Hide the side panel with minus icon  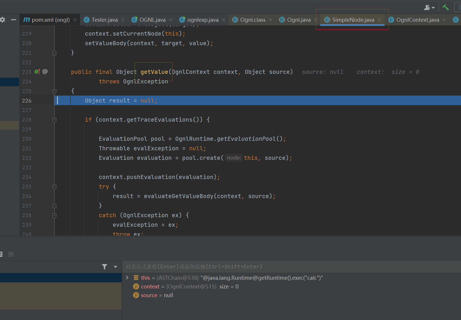pos(13,20)
